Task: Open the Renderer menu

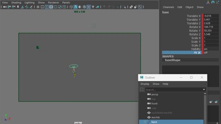Action: 54,2
